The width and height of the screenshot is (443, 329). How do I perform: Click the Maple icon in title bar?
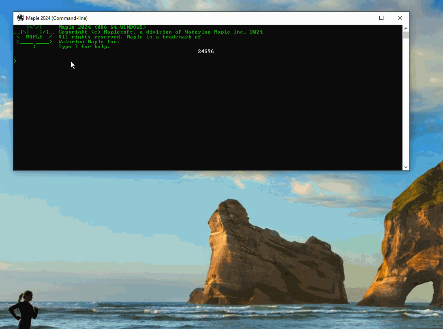(21, 18)
